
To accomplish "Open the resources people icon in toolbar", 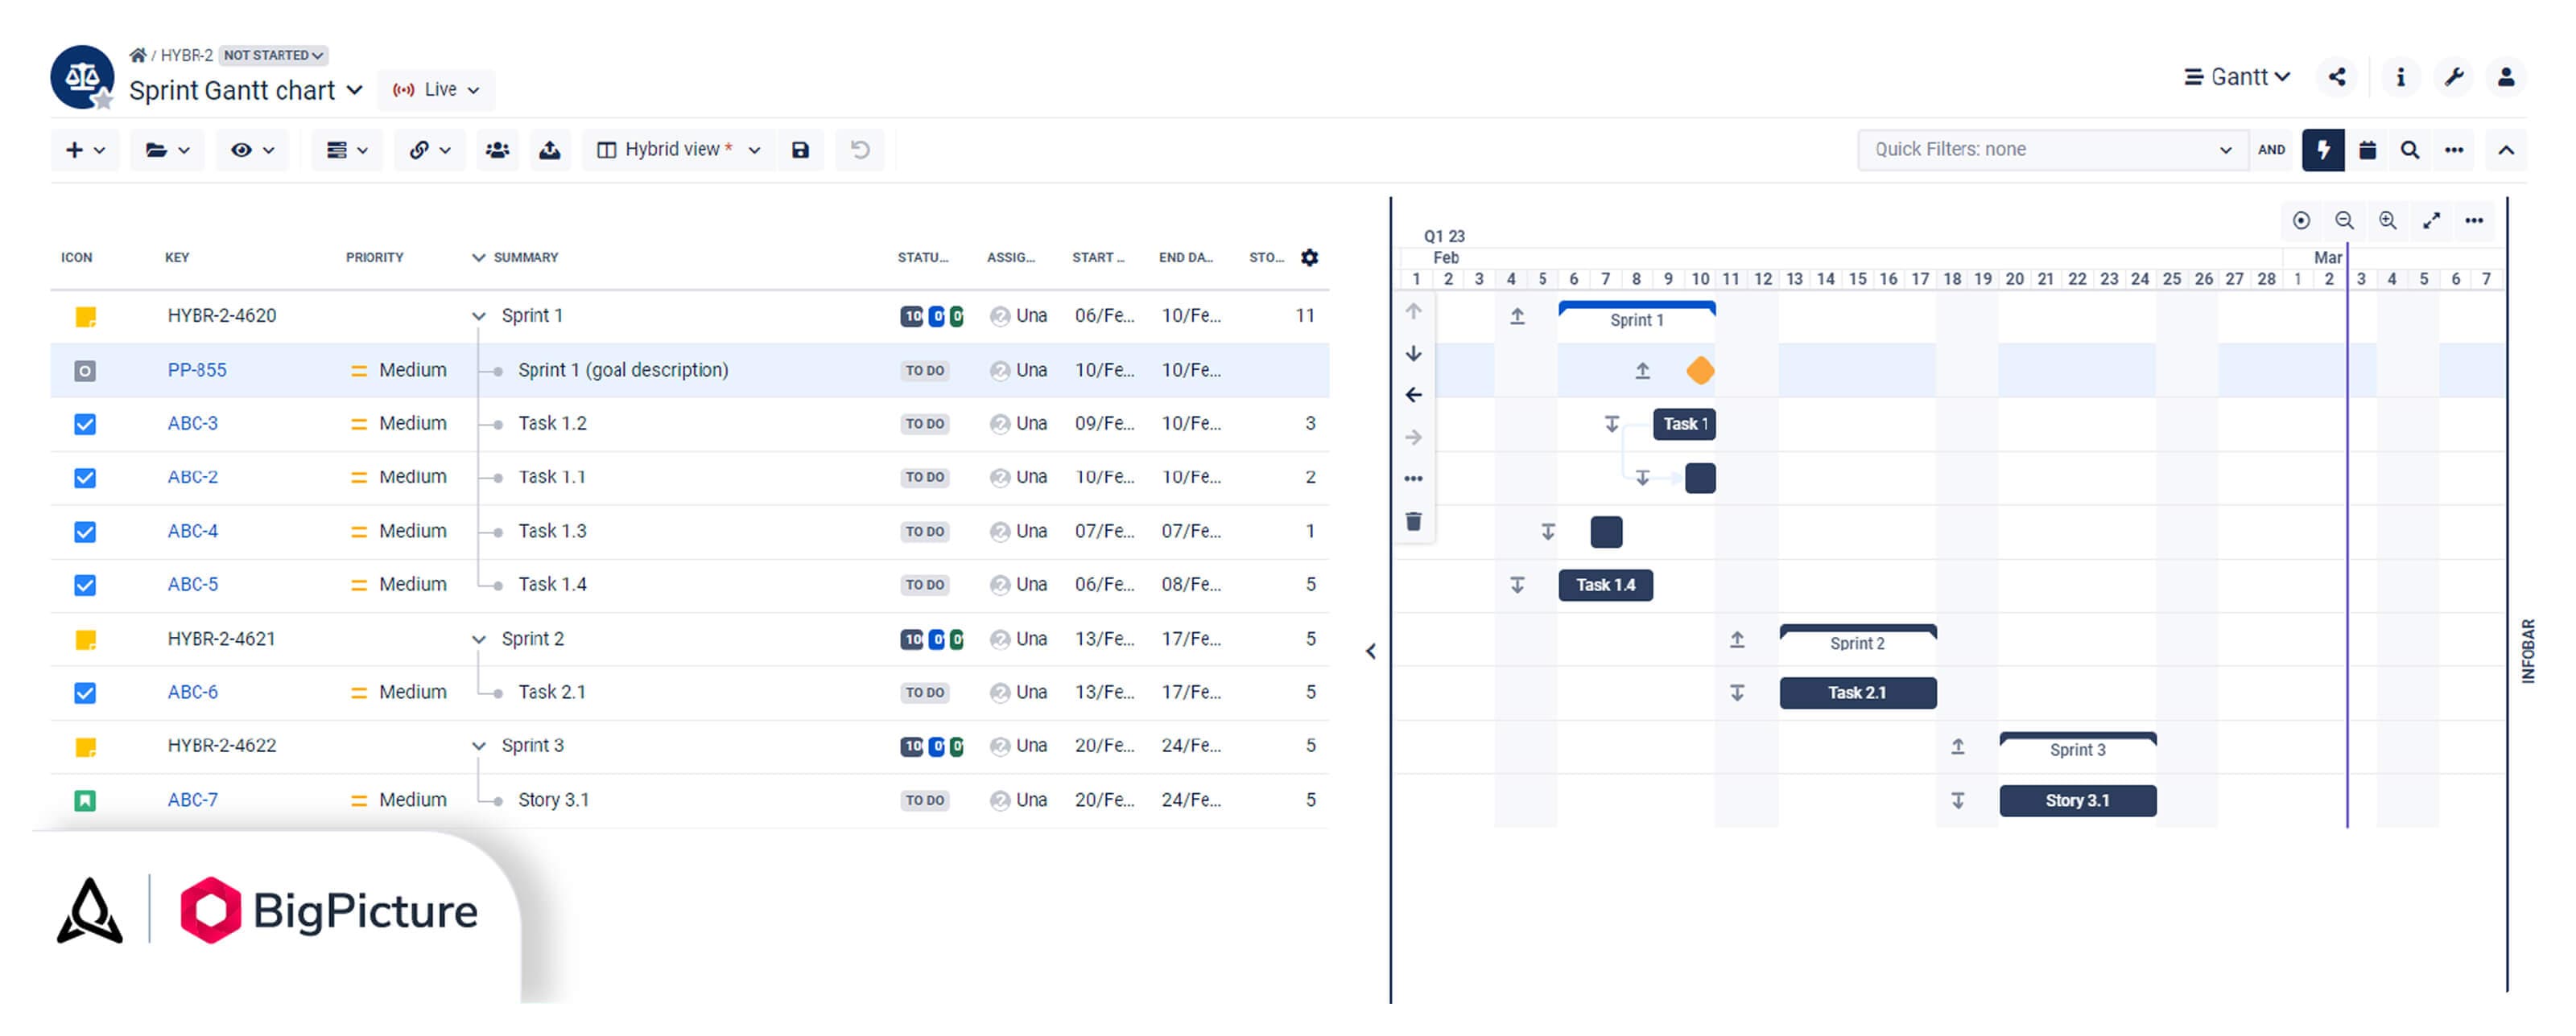I will point(497,150).
